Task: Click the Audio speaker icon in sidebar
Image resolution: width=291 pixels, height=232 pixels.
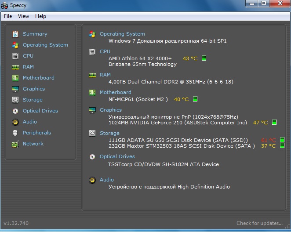Action: point(15,122)
